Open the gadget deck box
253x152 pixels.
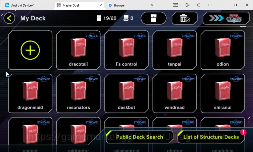point(30,134)
